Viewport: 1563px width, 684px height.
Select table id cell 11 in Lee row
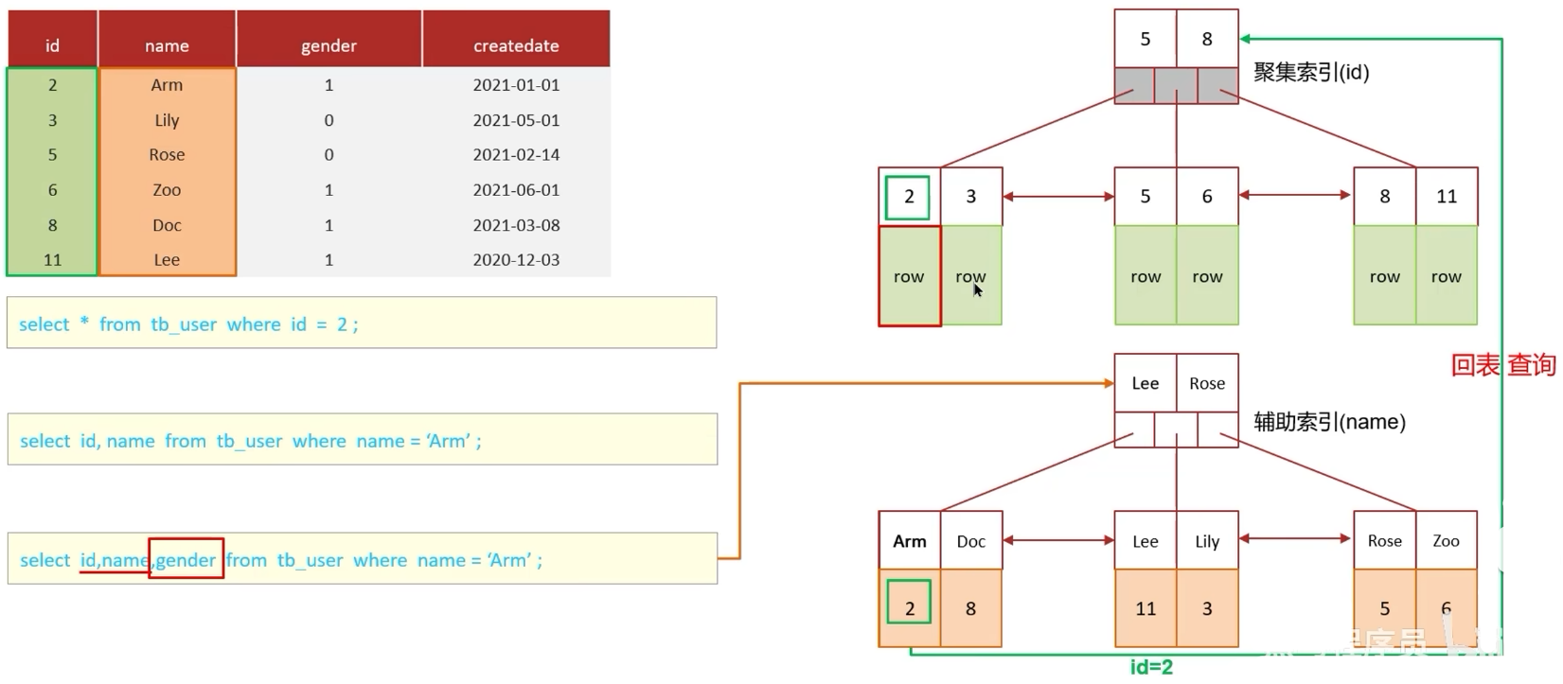coord(52,259)
